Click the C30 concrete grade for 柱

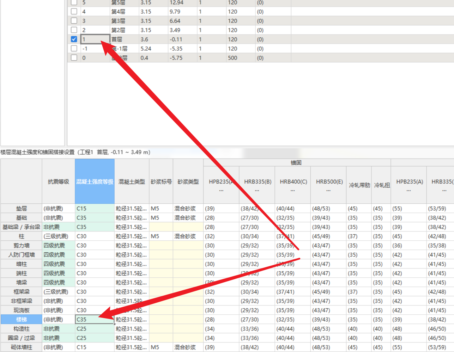tap(95, 236)
